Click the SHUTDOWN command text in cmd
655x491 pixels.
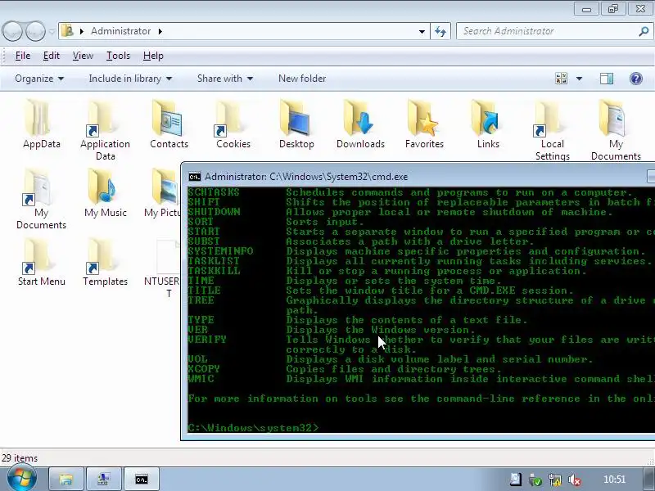tap(214, 212)
